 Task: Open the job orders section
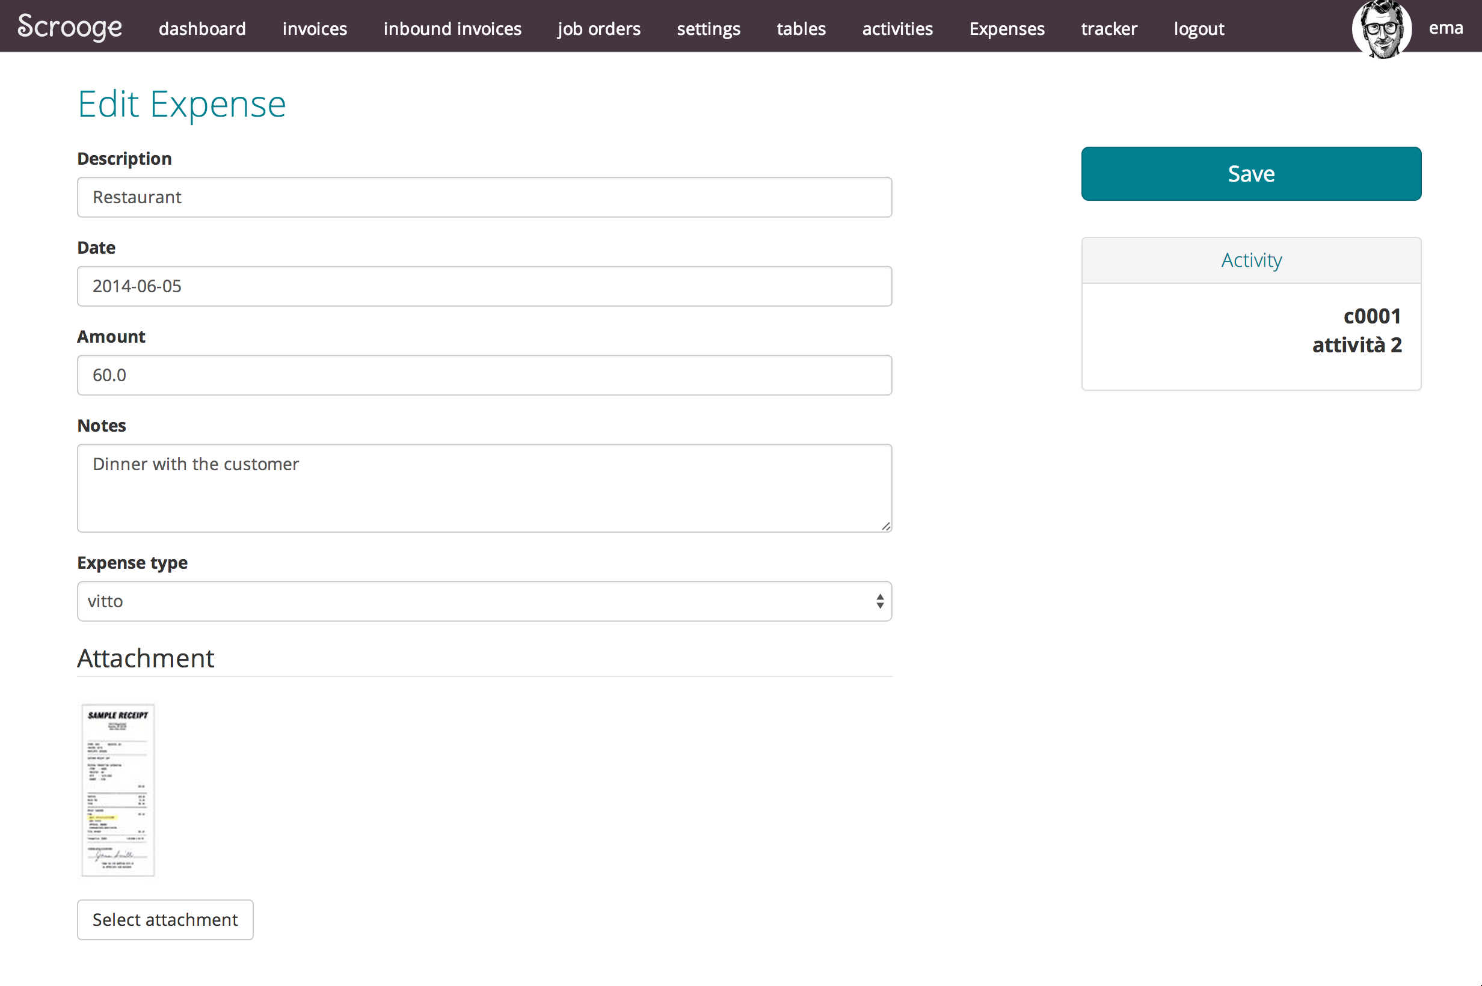pos(598,29)
